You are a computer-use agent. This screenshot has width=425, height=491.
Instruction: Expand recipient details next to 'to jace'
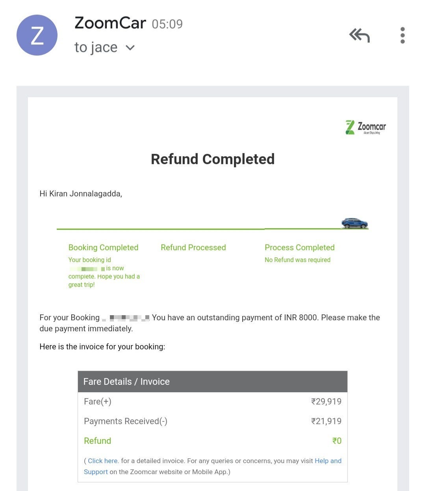pos(130,48)
